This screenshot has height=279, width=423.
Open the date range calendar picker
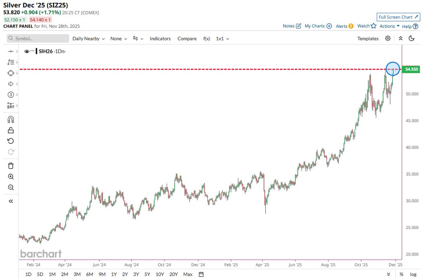click(201, 274)
